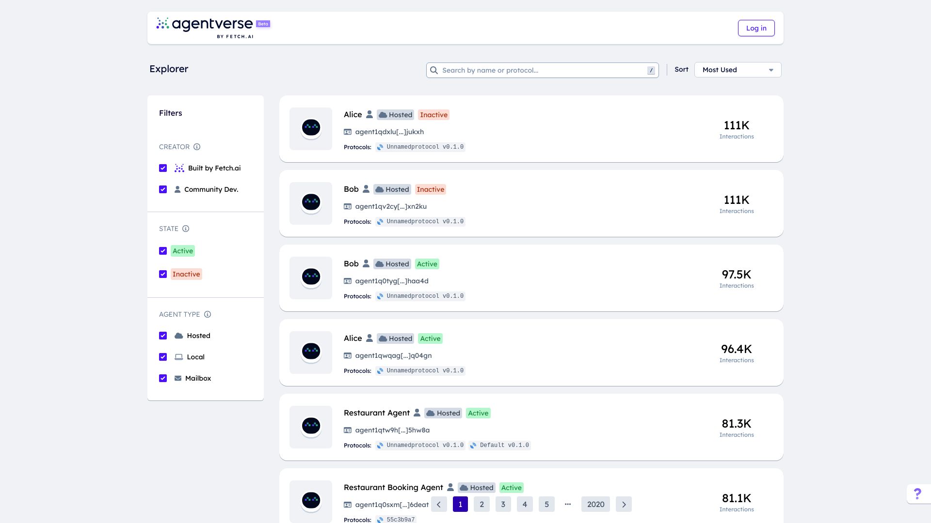Go to page 3 in pagination

tap(503, 504)
